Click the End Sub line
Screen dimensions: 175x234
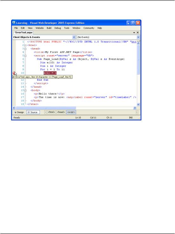pyautogui.click(x=43, y=80)
